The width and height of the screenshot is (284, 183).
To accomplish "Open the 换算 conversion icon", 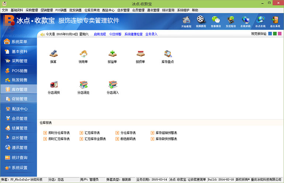I will coord(53,56).
